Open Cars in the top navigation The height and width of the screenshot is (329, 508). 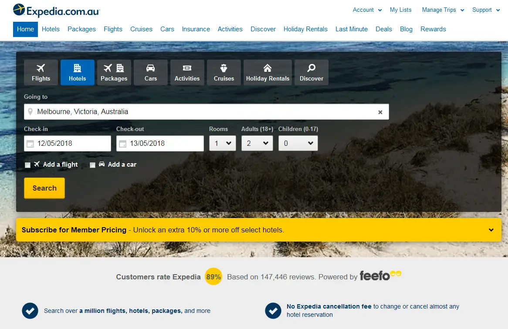167,29
